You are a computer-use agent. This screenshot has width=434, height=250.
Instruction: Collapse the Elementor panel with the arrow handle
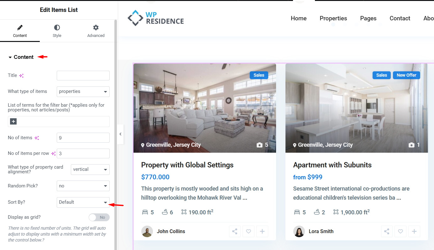click(x=120, y=134)
